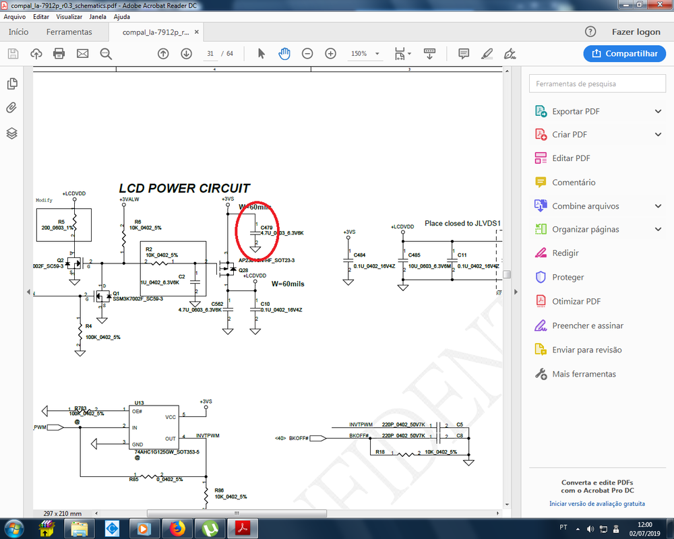Open the Visualizar menu
Screen dimensions: 674x539
(69, 16)
